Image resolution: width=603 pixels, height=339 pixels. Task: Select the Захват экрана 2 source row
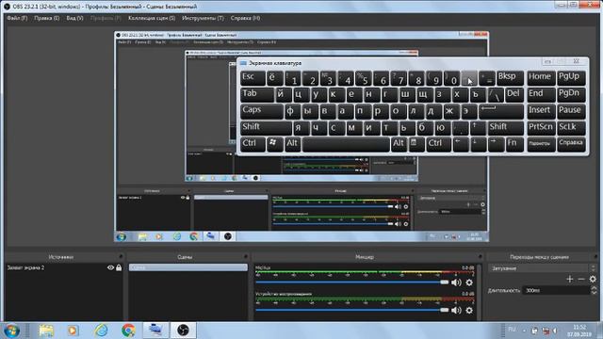pos(64,267)
